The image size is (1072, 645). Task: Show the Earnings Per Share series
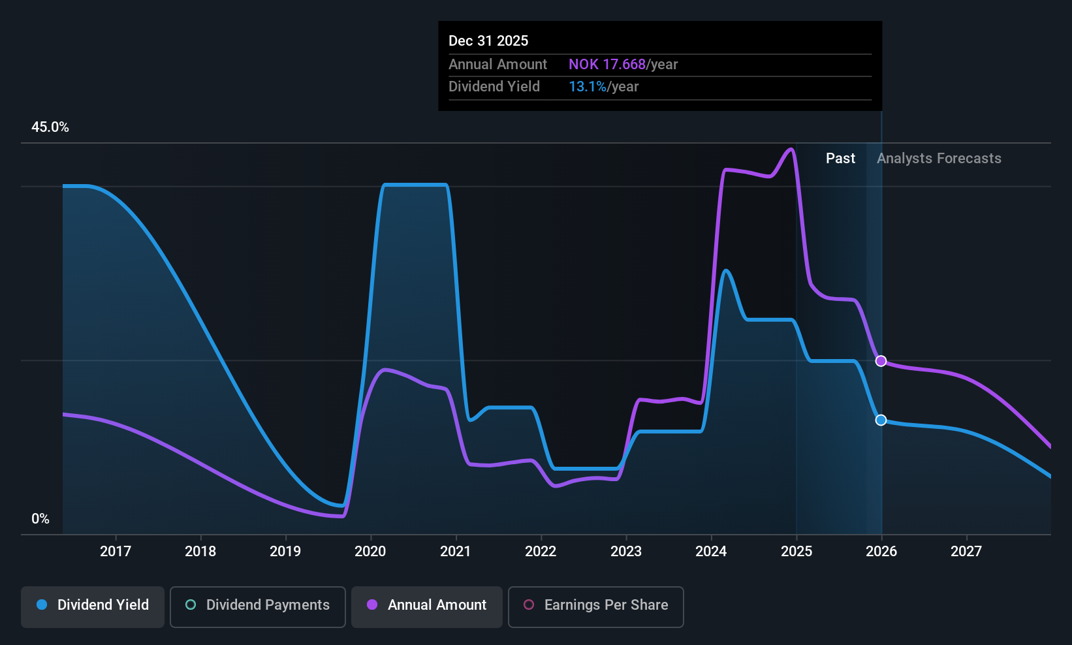pos(595,606)
